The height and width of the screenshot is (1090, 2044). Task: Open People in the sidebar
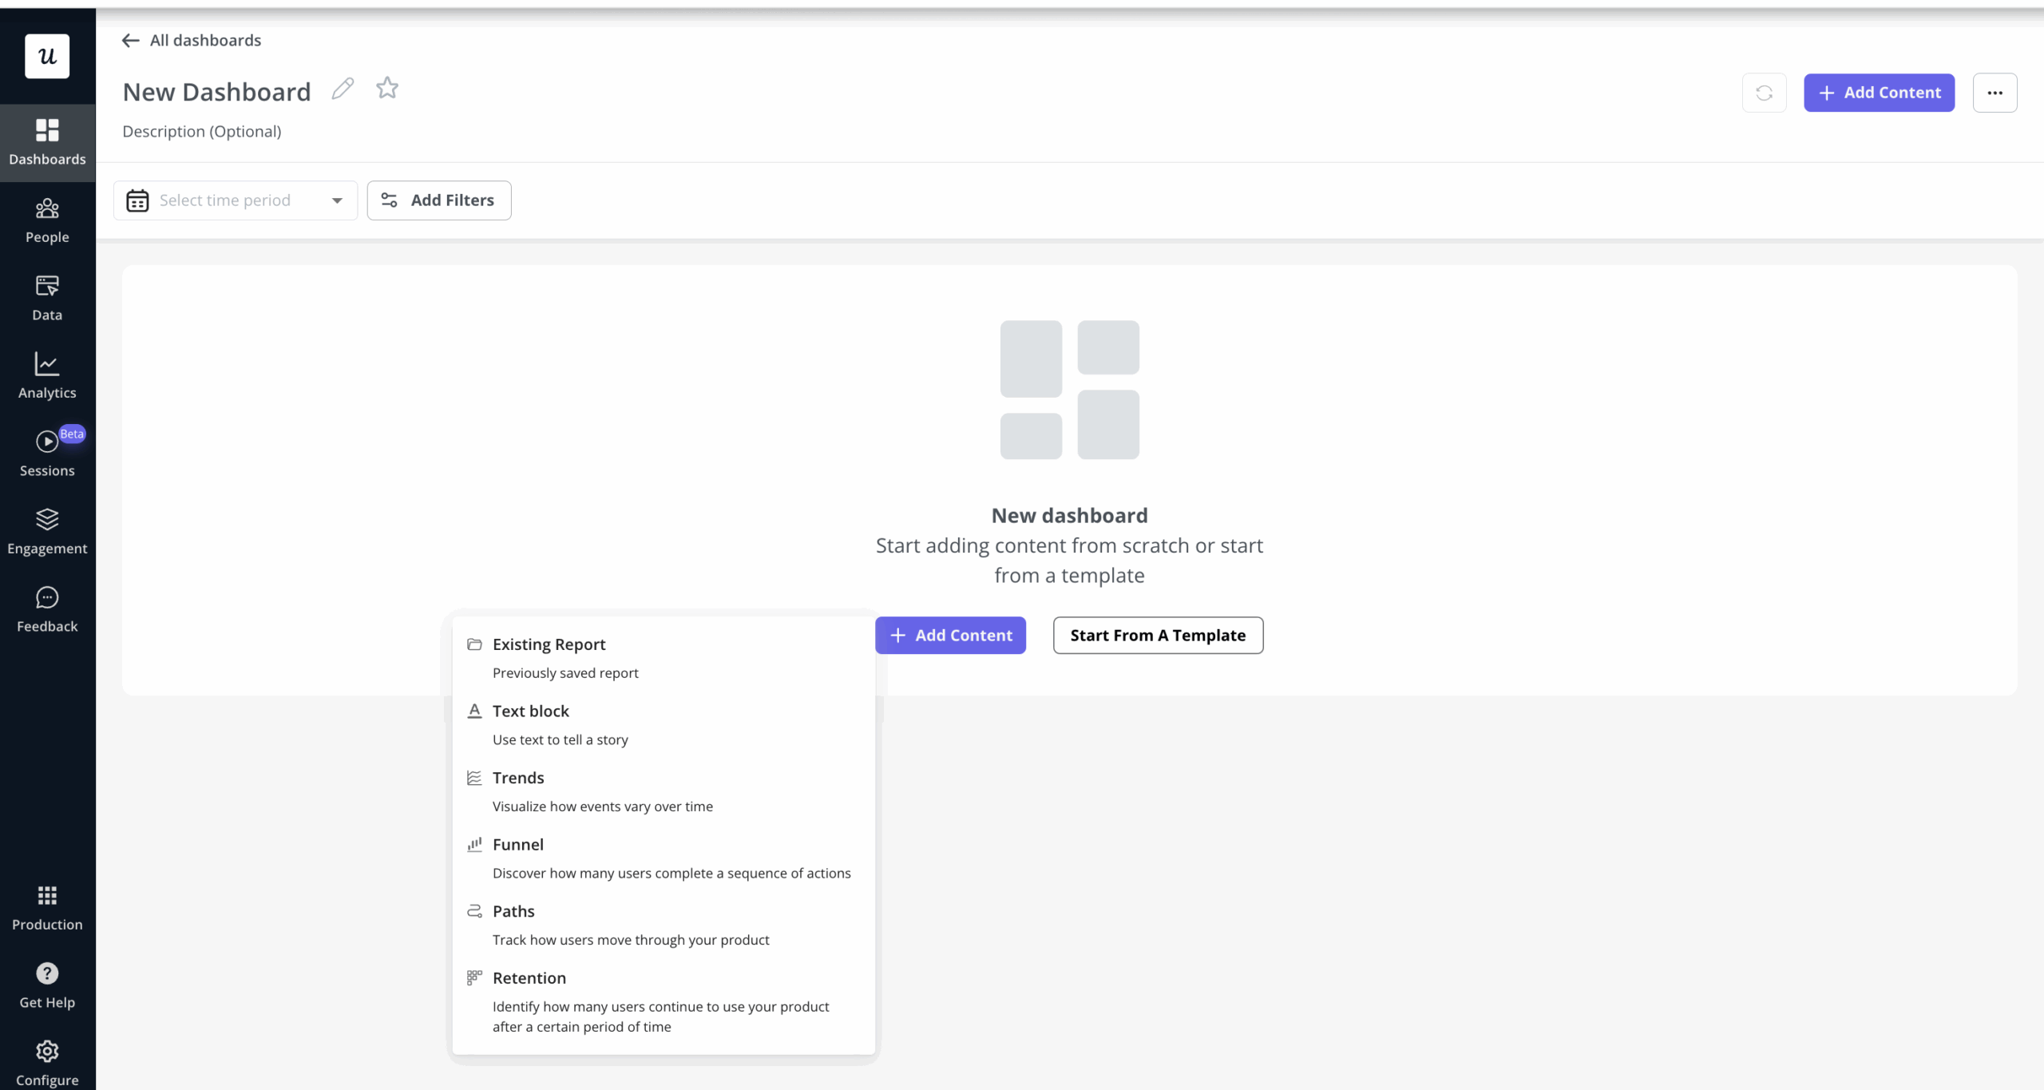[47, 221]
